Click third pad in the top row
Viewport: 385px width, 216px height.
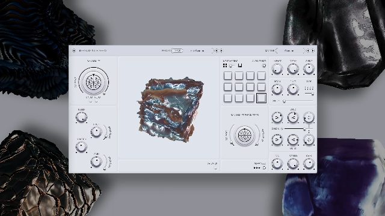pos(250,76)
